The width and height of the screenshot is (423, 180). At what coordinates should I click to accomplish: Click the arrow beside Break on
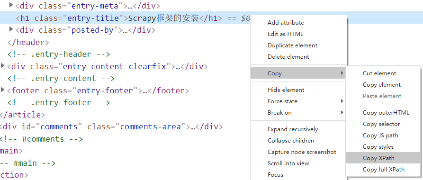point(342,113)
